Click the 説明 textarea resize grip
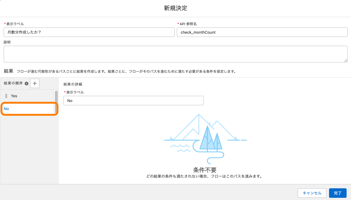The image size is (351, 200). 346,60
